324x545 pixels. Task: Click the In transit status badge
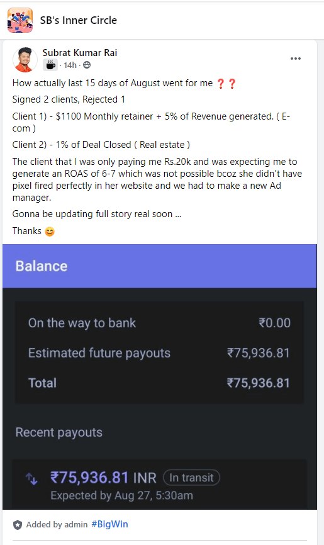pos(191,478)
